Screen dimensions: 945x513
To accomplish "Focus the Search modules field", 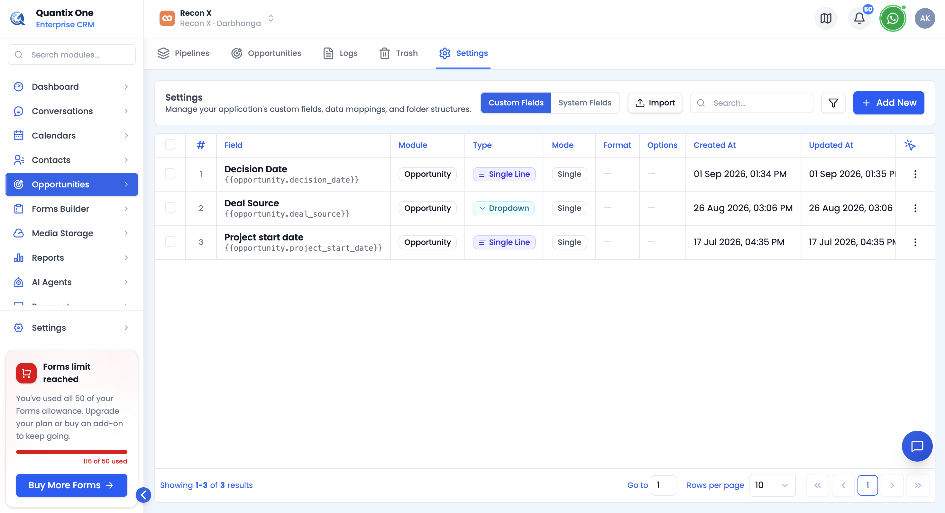I will pos(71,55).
